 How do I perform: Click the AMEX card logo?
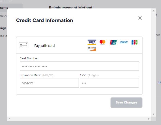tap(124, 42)
